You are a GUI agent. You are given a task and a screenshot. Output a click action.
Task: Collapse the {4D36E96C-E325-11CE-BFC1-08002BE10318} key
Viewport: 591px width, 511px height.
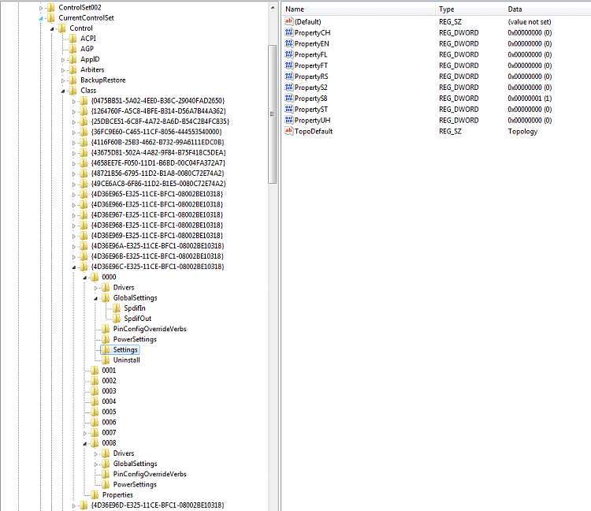[x=74, y=267]
